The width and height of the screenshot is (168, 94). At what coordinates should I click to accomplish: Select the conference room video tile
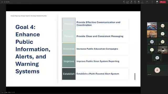152,26
